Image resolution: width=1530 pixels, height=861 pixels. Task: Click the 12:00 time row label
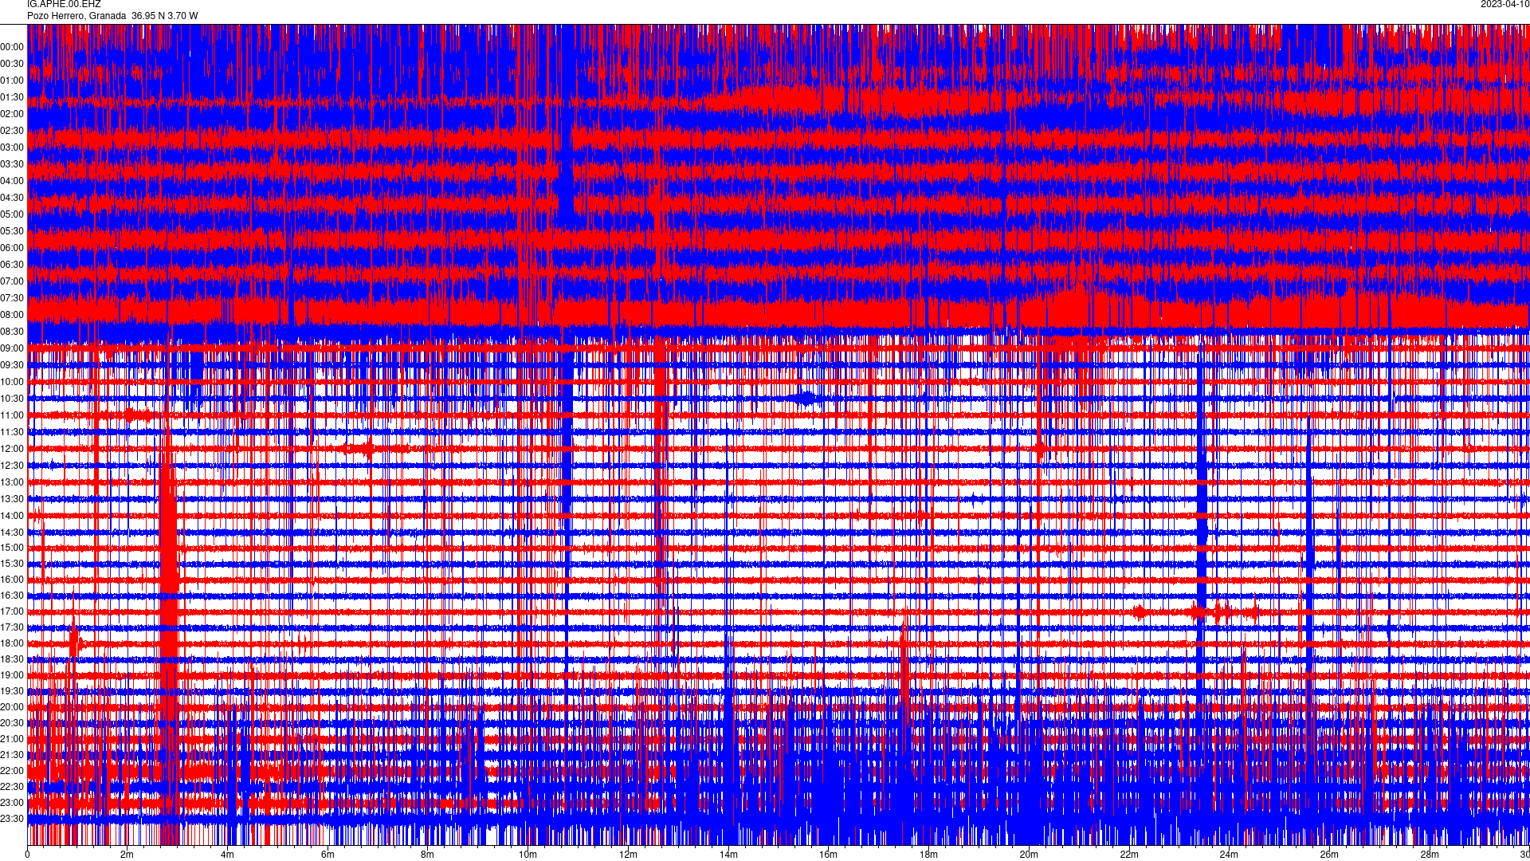click(x=12, y=449)
